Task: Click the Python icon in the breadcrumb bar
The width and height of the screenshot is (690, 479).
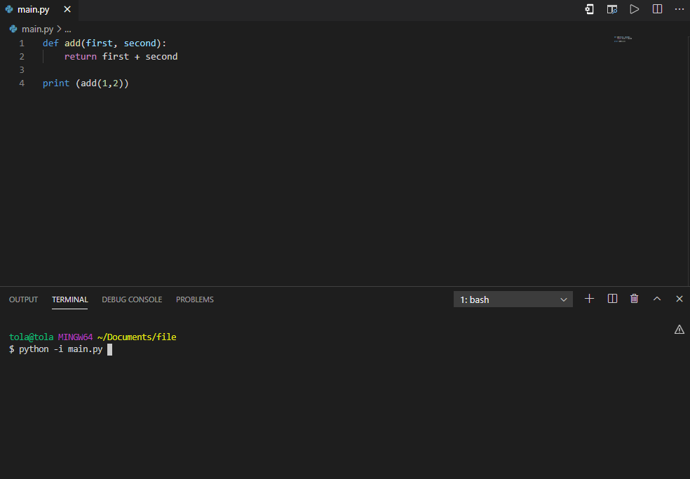Action: 12,29
